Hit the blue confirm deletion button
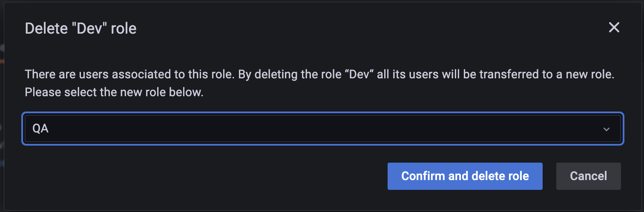Screen dimensions: 644x212 click(x=465, y=176)
